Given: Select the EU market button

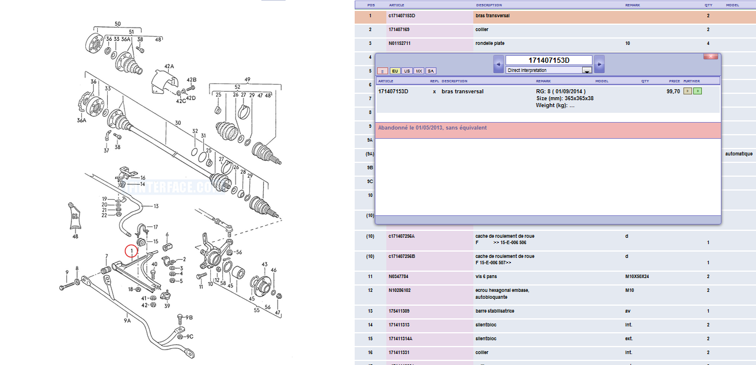Looking at the screenshot, I should (x=395, y=71).
